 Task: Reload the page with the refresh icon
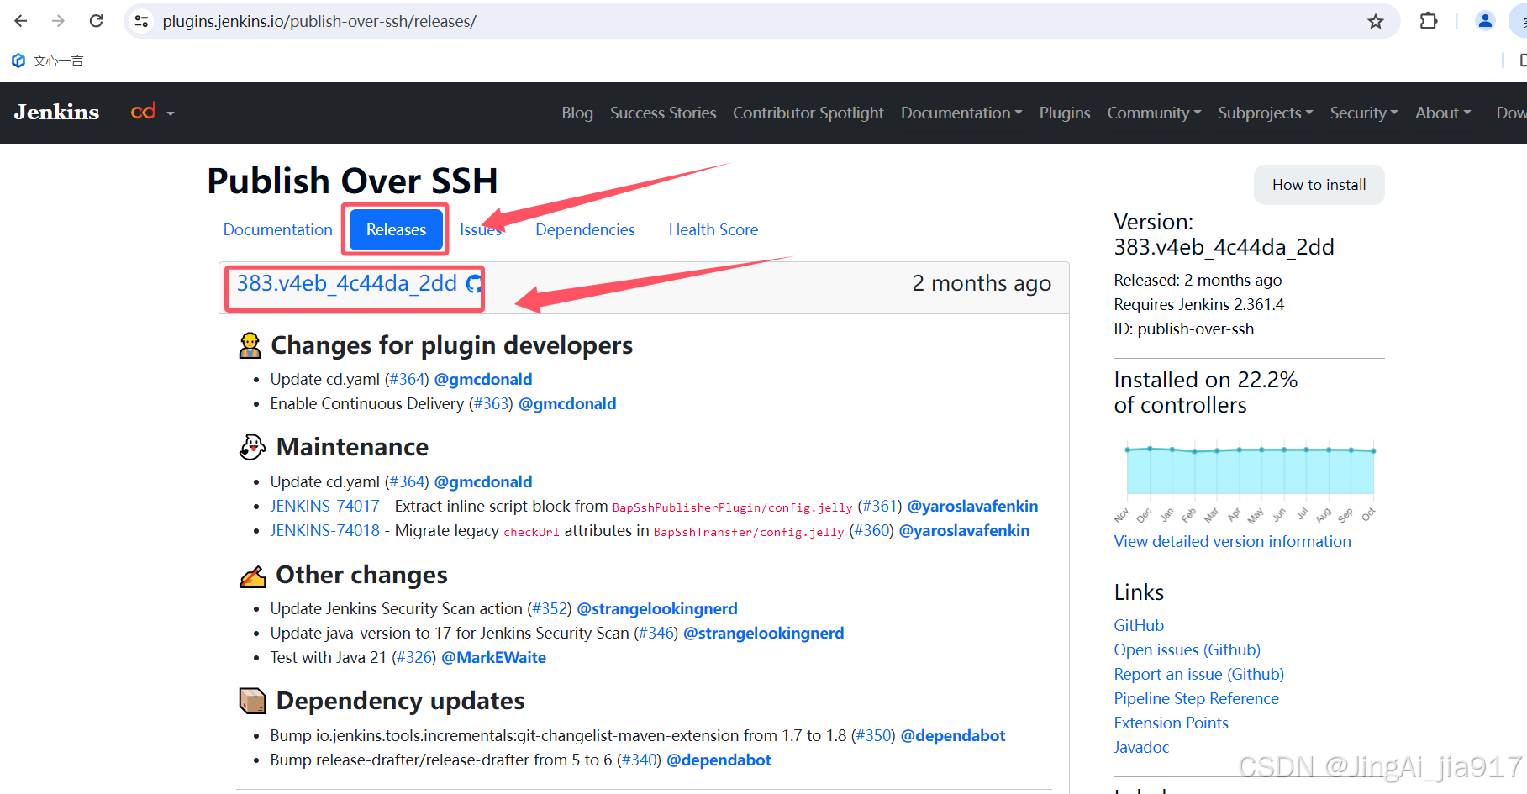[x=97, y=21]
